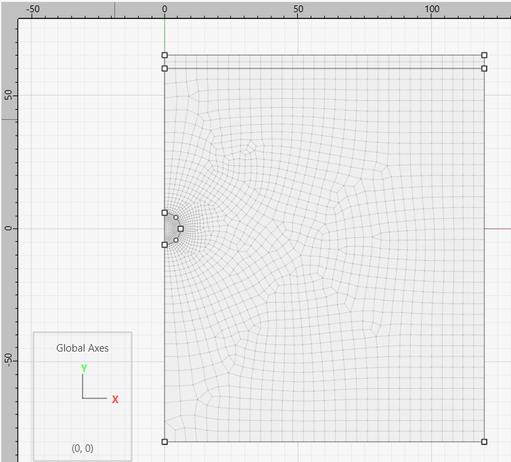Click the 50 mark on vertical ruler

8,96
